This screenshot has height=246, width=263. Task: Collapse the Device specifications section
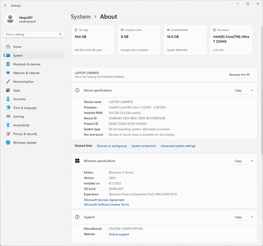tap(252, 91)
